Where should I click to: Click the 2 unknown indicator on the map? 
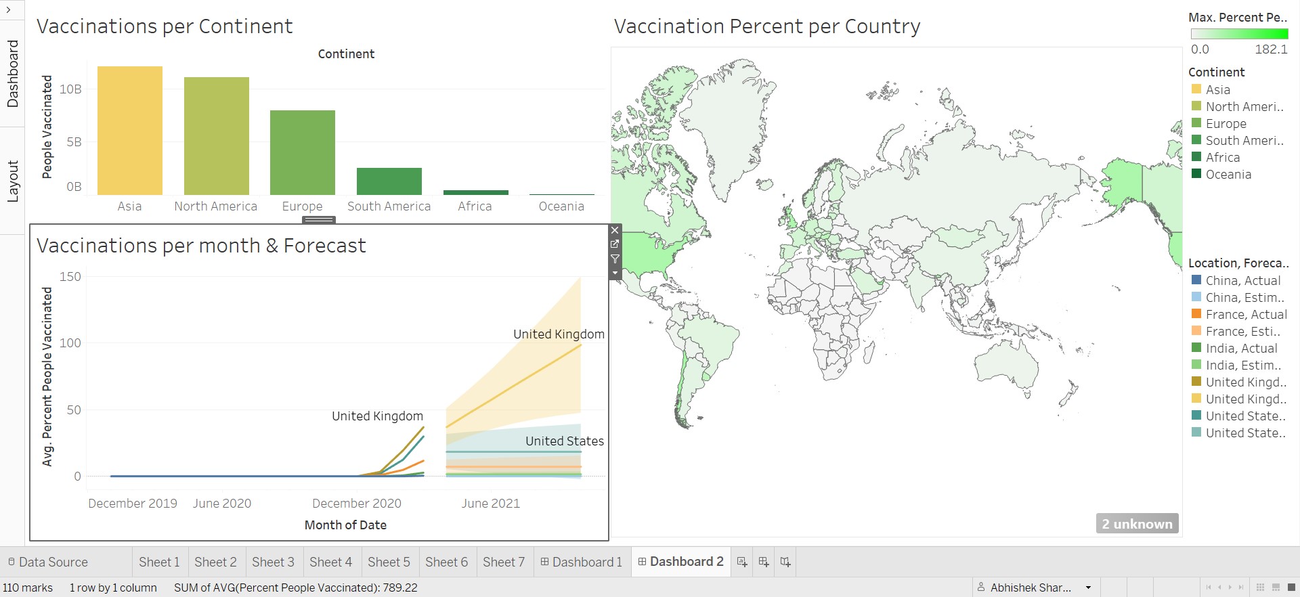[1136, 523]
